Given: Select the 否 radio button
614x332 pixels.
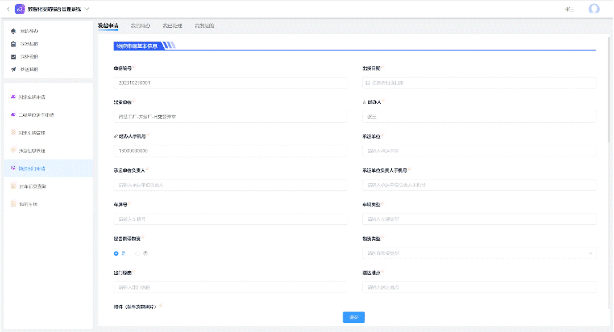Looking at the screenshot, I should pos(138,254).
